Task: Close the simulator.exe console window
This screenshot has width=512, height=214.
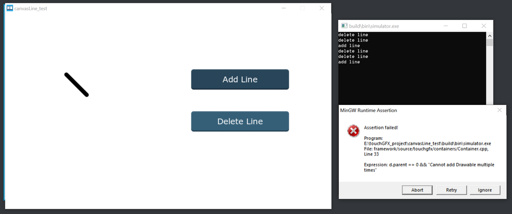Action: click(484, 26)
